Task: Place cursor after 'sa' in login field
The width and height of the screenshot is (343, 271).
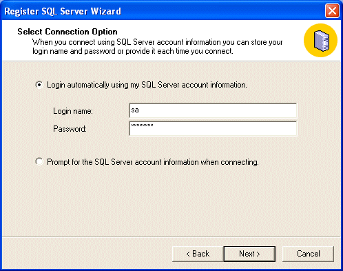Action: (x=139, y=110)
